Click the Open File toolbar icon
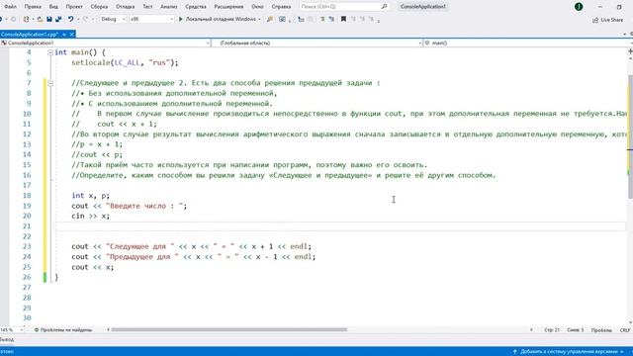Image resolution: width=633 pixels, height=356 pixels. point(40,19)
